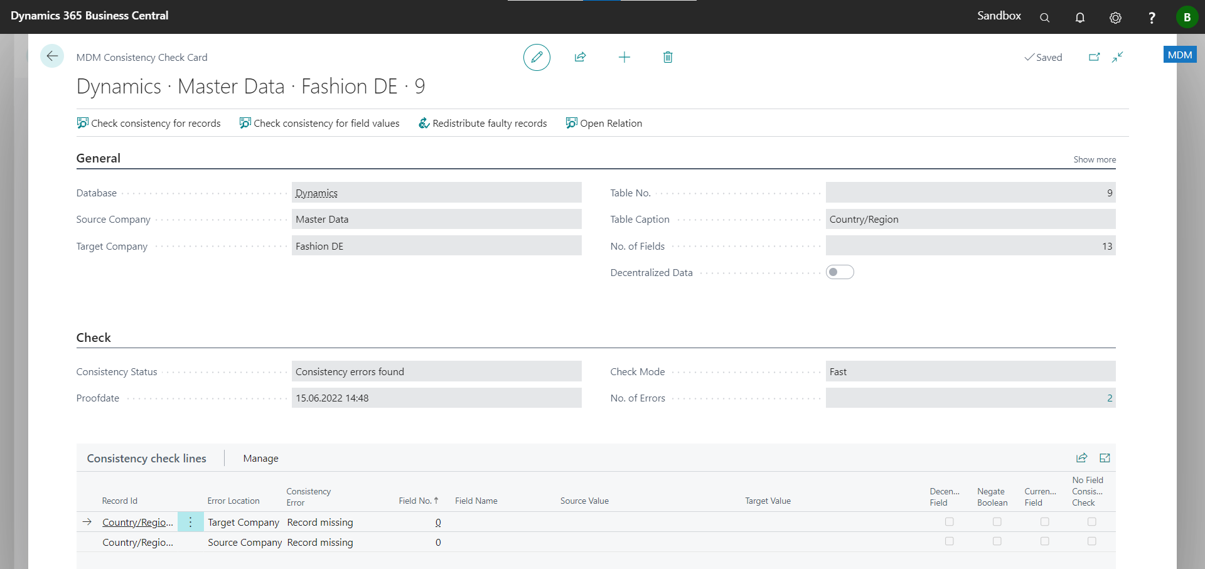Open user account avatar B

click(x=1187, y=17)
